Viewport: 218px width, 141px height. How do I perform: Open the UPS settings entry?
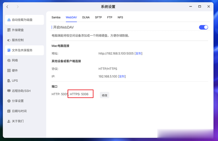tap(25, 81)
